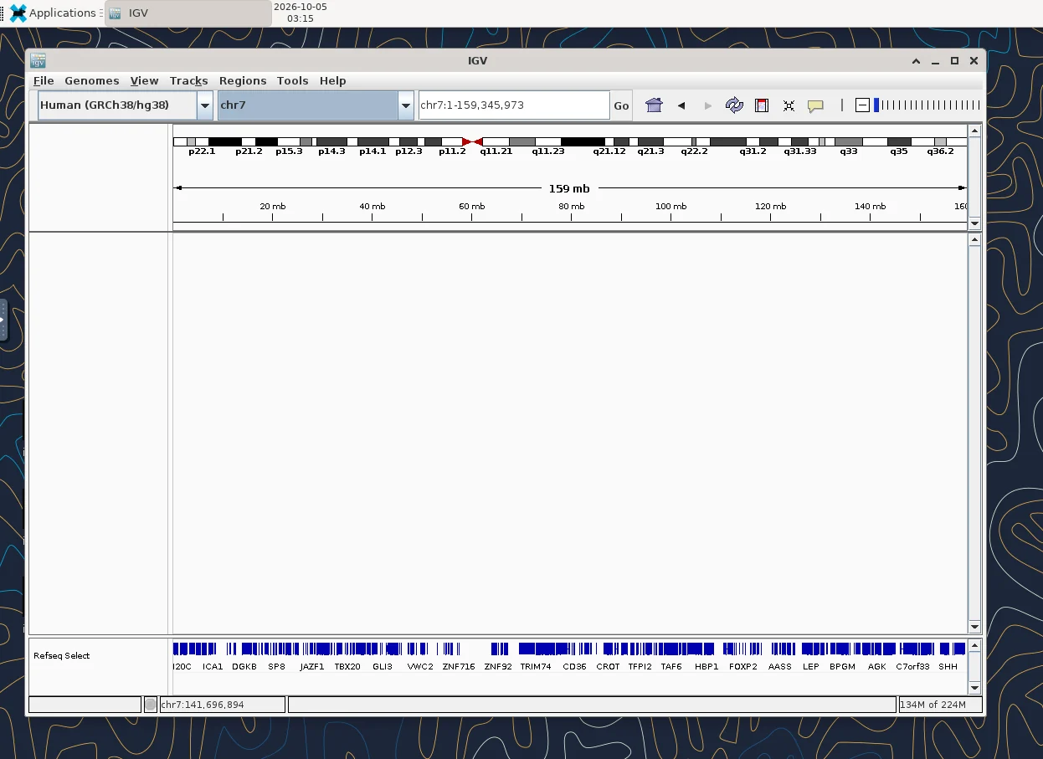1043x759 pixels.
Task: Click gene label CD36
Action: pyautogui.click(x=574, y=667)
